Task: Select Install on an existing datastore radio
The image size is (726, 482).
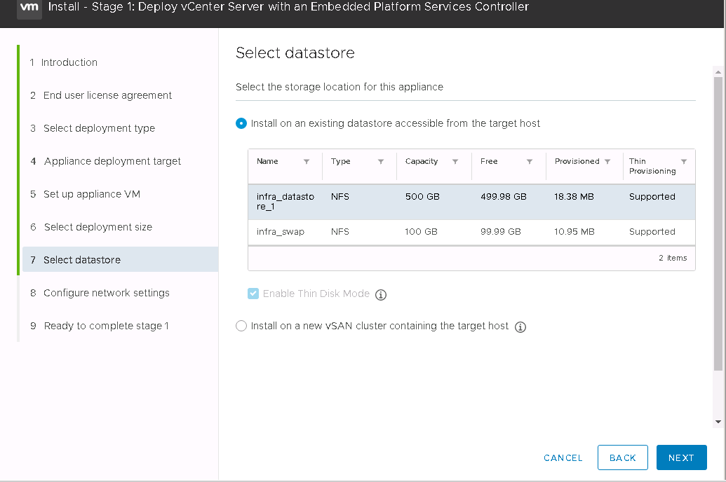Action: click(x=241, y=123)
